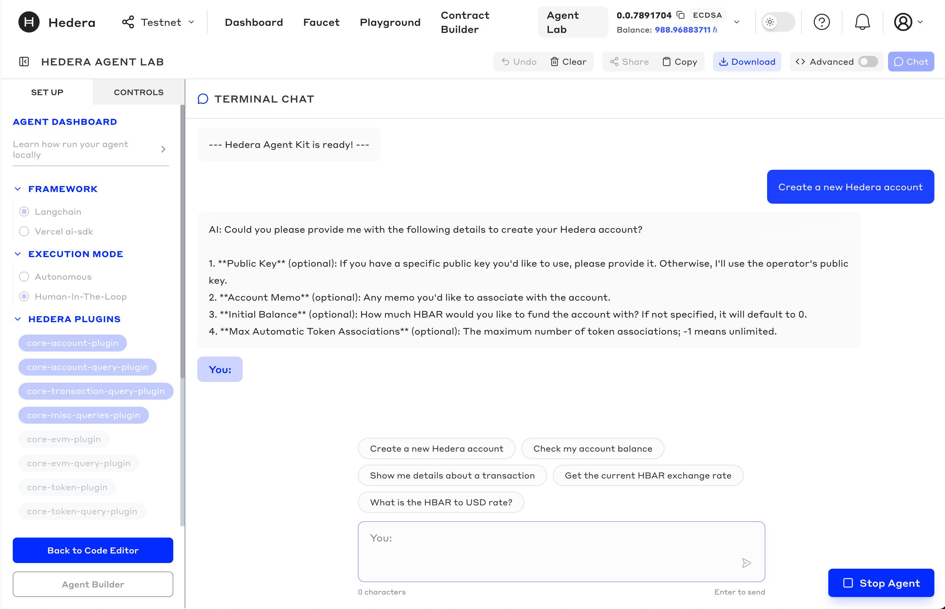Pick 'Create a new Hedera account' suggestion chip

coord(436,449)
